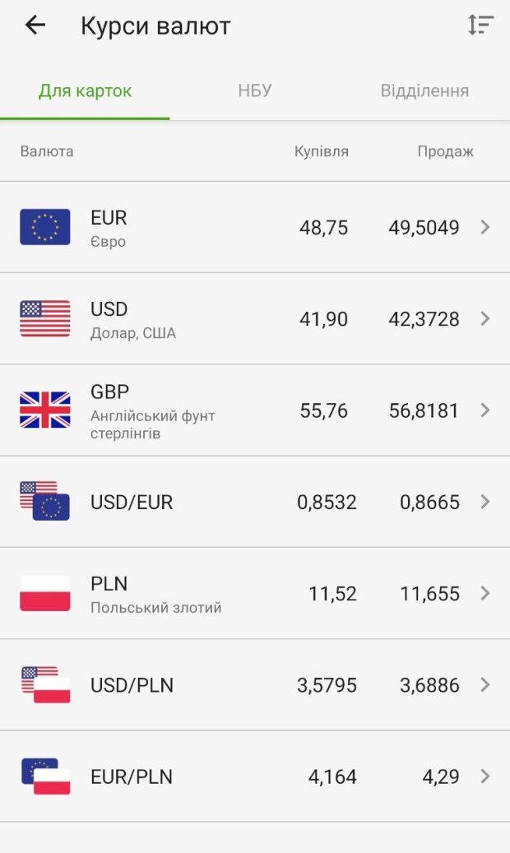
Task: Tap the British flag icon
Action: [x=45, y=410]
